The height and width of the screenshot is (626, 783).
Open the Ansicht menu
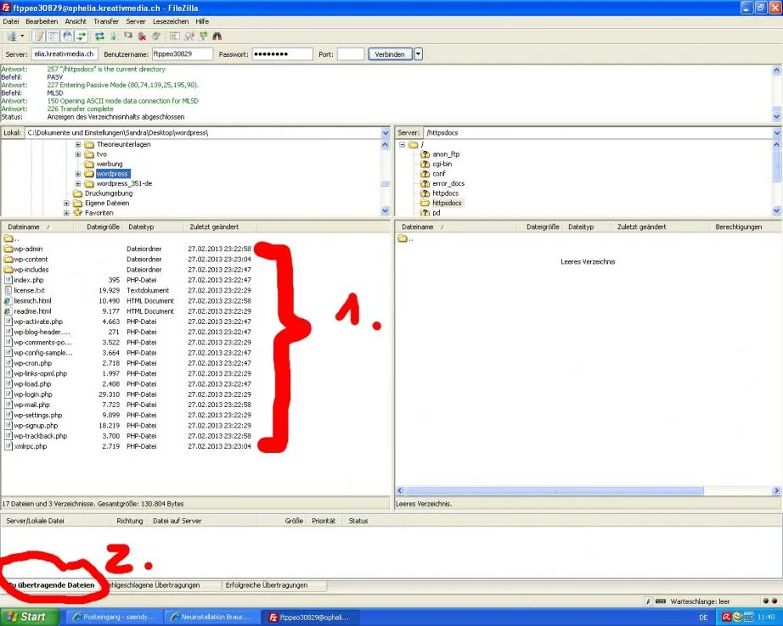click(76, 21)
